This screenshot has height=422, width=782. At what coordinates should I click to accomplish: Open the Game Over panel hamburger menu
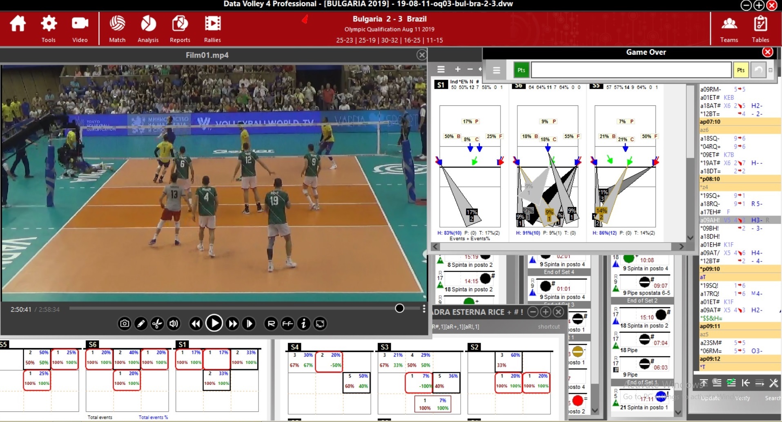(x=496, y=70)
